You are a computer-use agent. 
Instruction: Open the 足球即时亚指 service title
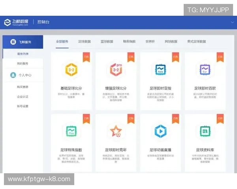[160, 88]
